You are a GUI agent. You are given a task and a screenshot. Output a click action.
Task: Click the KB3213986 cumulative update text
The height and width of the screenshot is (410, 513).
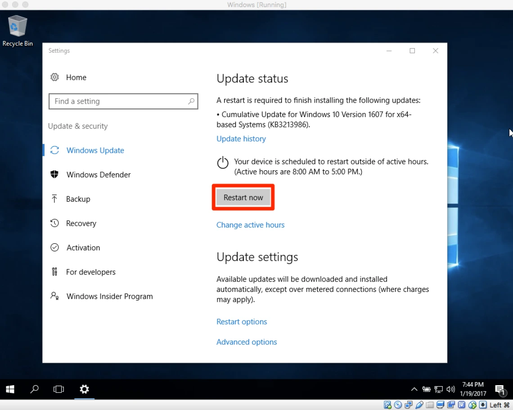(x=314, y=119)
